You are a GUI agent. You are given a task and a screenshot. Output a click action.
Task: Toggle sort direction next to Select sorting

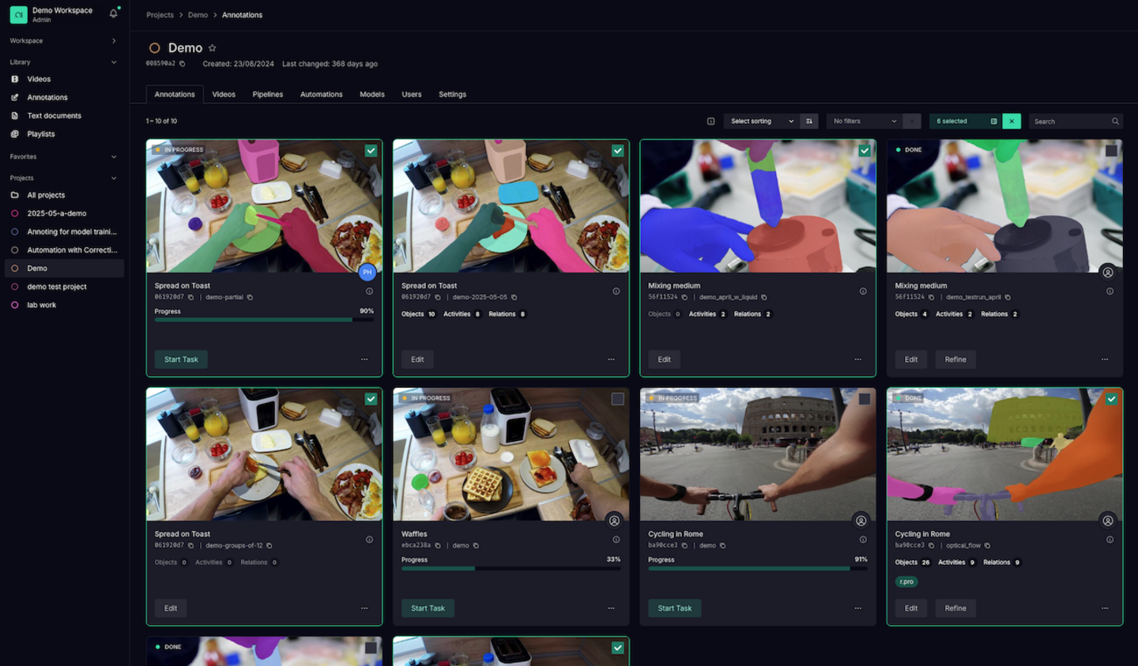tap(808, 121)
